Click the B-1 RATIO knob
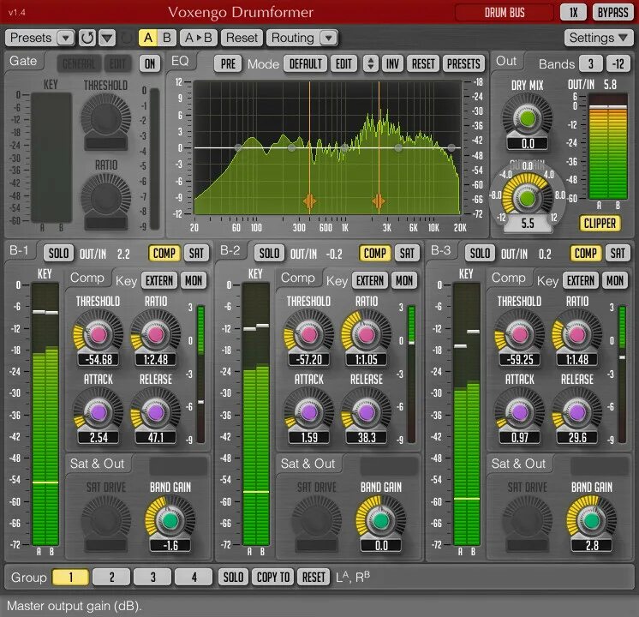This screenshot has width=639, height=617. coord(156,335)
